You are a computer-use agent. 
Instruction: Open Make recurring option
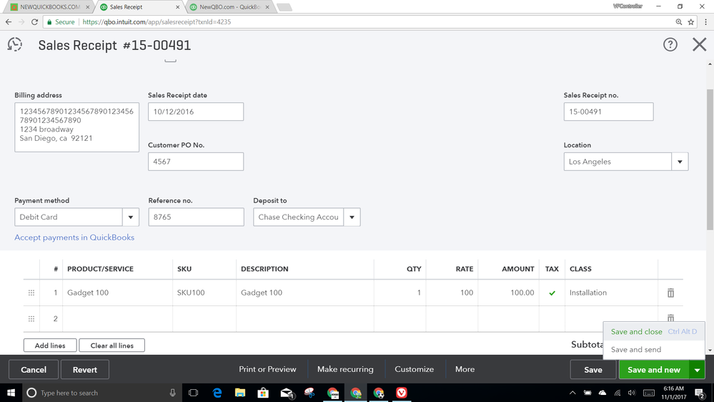(345, 369)
